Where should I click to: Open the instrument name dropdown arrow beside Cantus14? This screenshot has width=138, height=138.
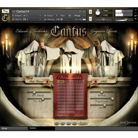14,12
